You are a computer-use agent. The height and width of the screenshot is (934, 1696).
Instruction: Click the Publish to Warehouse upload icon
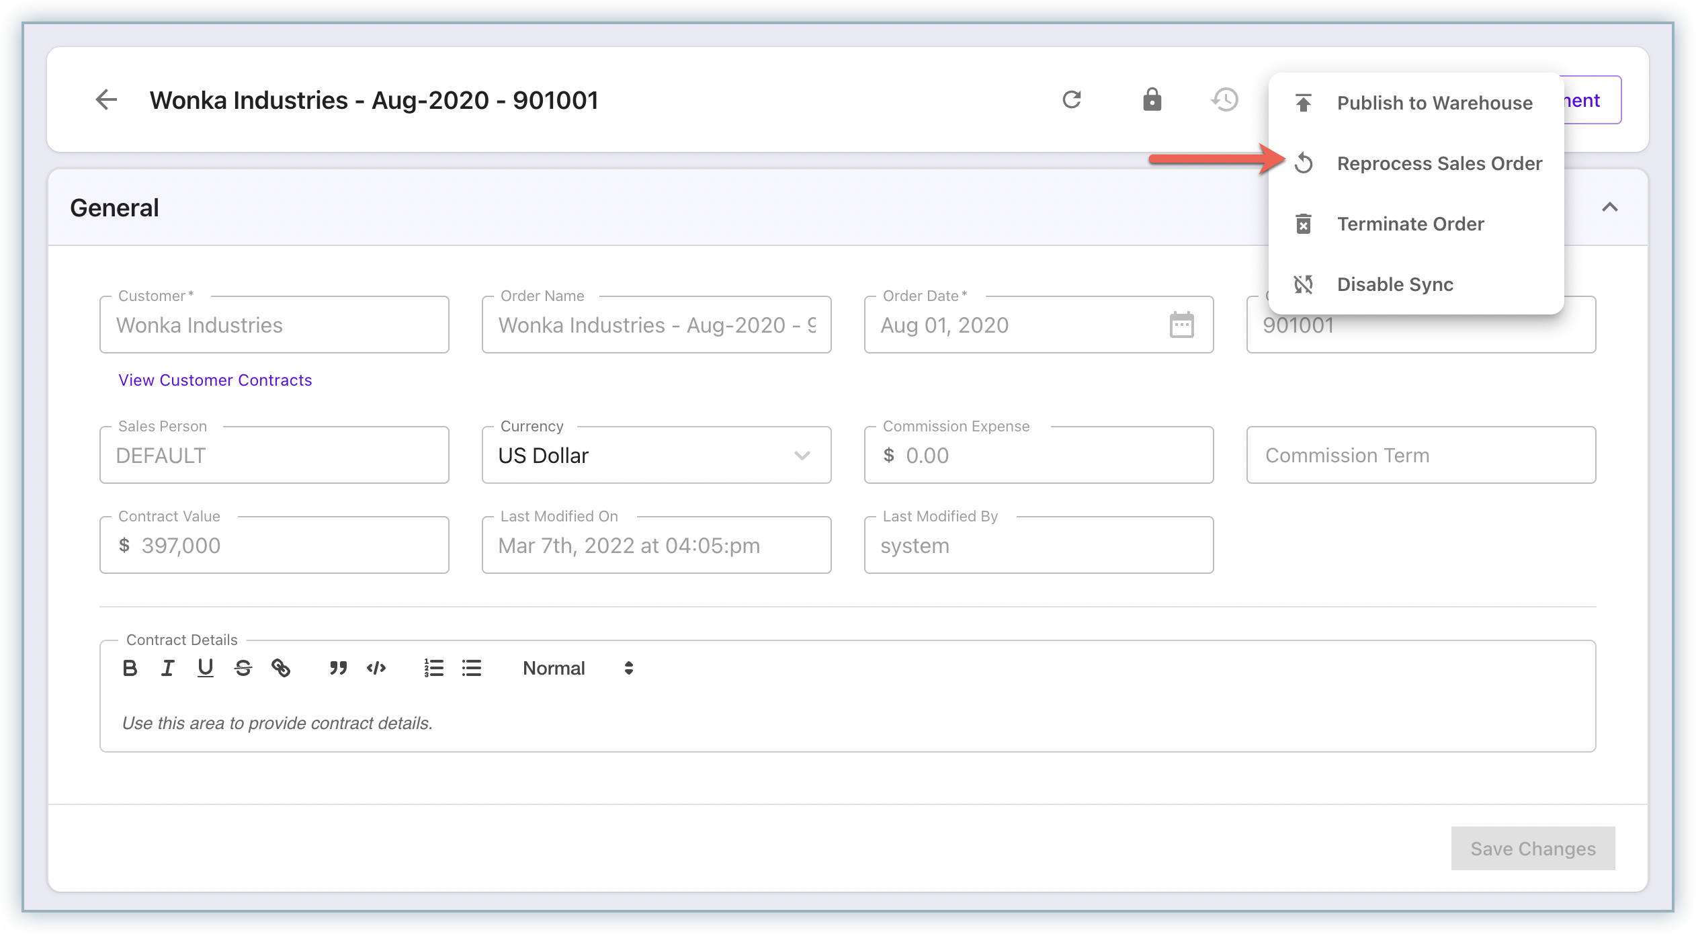click(1303, 103)
